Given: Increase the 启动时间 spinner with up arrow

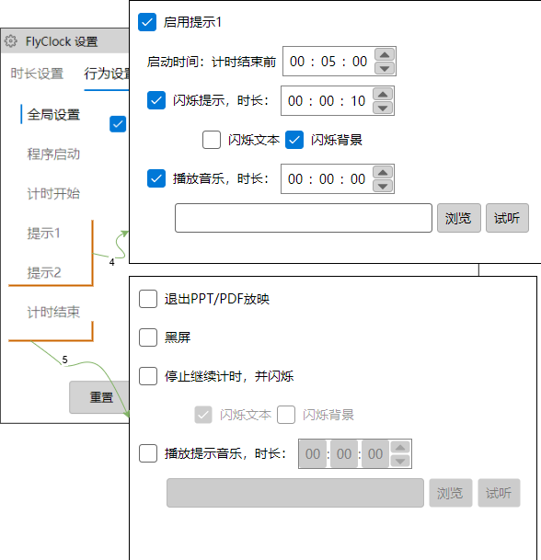Looking at the screenshot, I should 385,54.
